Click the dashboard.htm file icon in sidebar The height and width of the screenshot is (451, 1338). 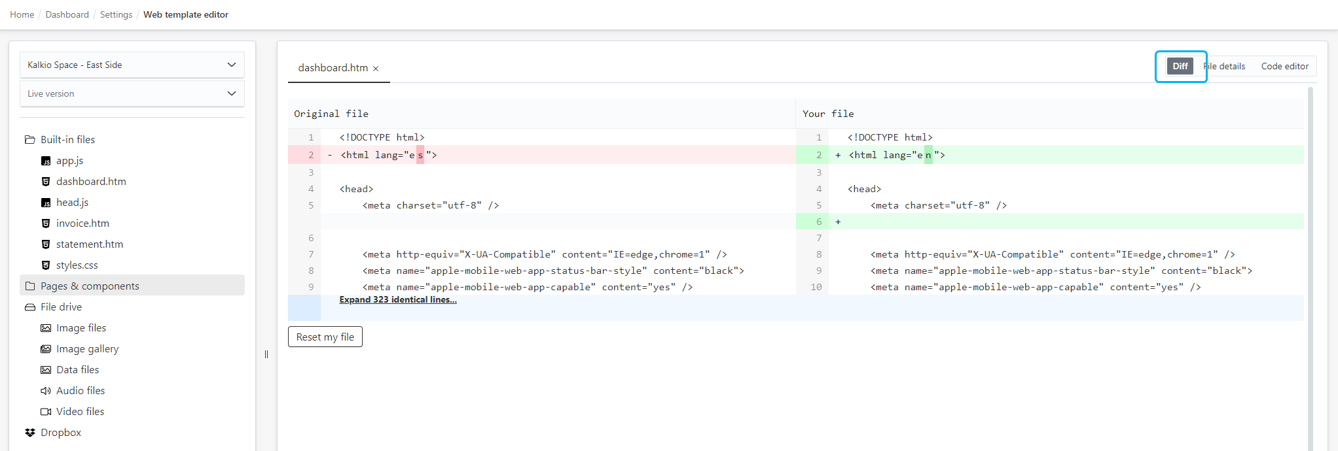pos(46,182)
